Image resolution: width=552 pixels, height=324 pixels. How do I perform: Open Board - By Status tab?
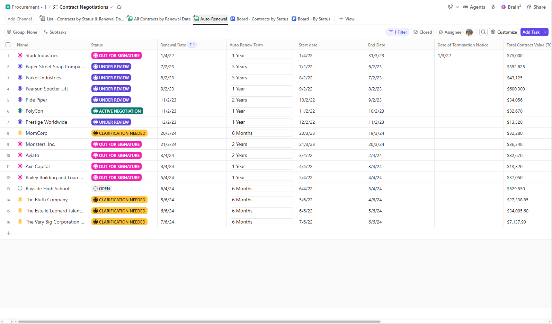pos(311,19)
